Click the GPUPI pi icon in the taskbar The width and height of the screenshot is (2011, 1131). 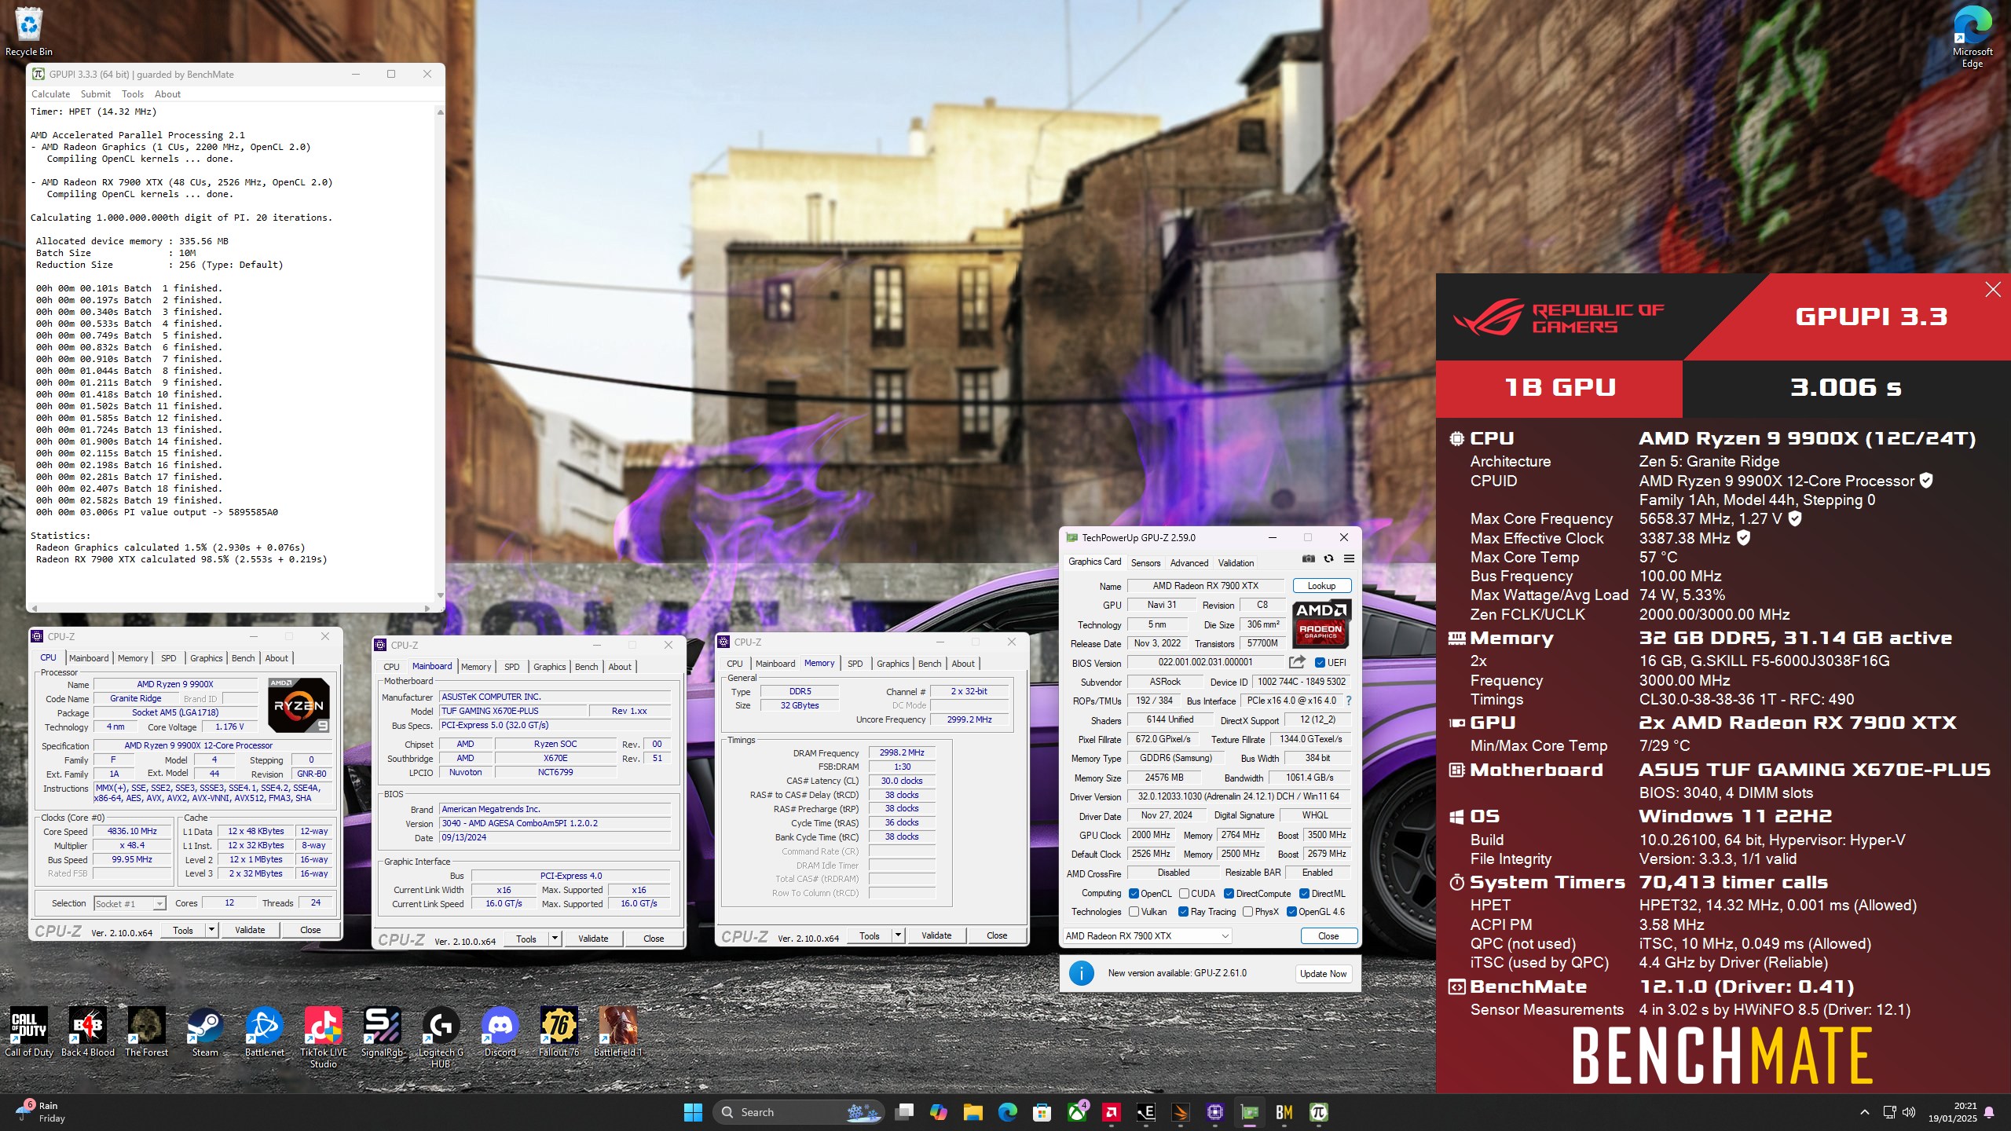[x=1319, y=1112]
